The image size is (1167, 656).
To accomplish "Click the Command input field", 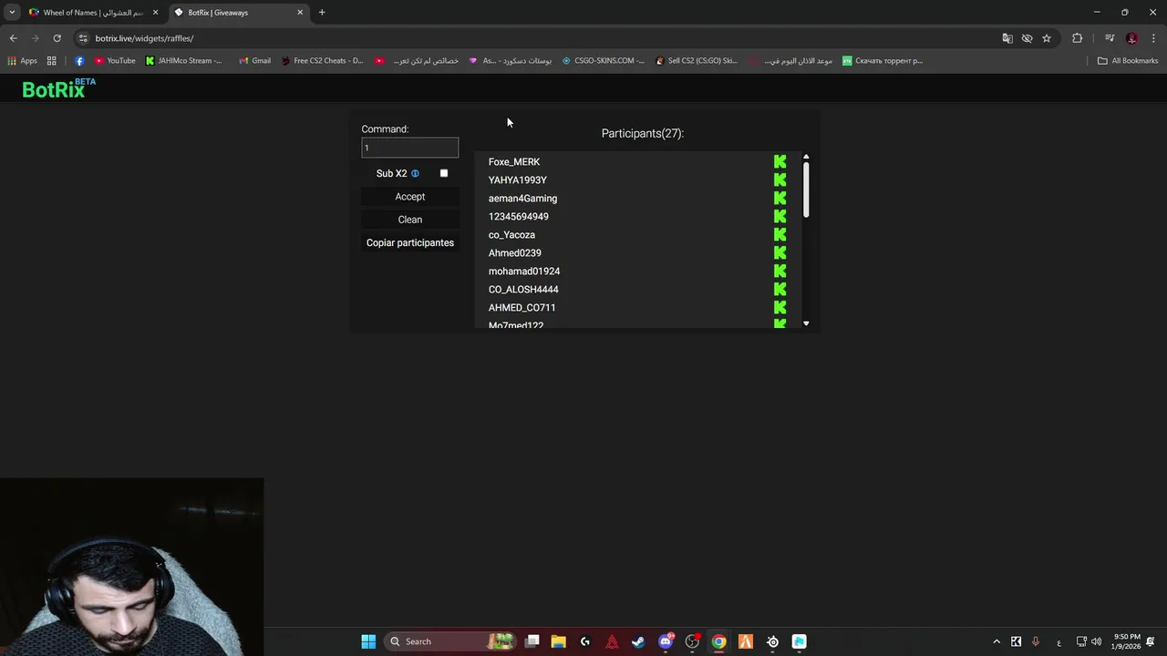I will [410, 148].
